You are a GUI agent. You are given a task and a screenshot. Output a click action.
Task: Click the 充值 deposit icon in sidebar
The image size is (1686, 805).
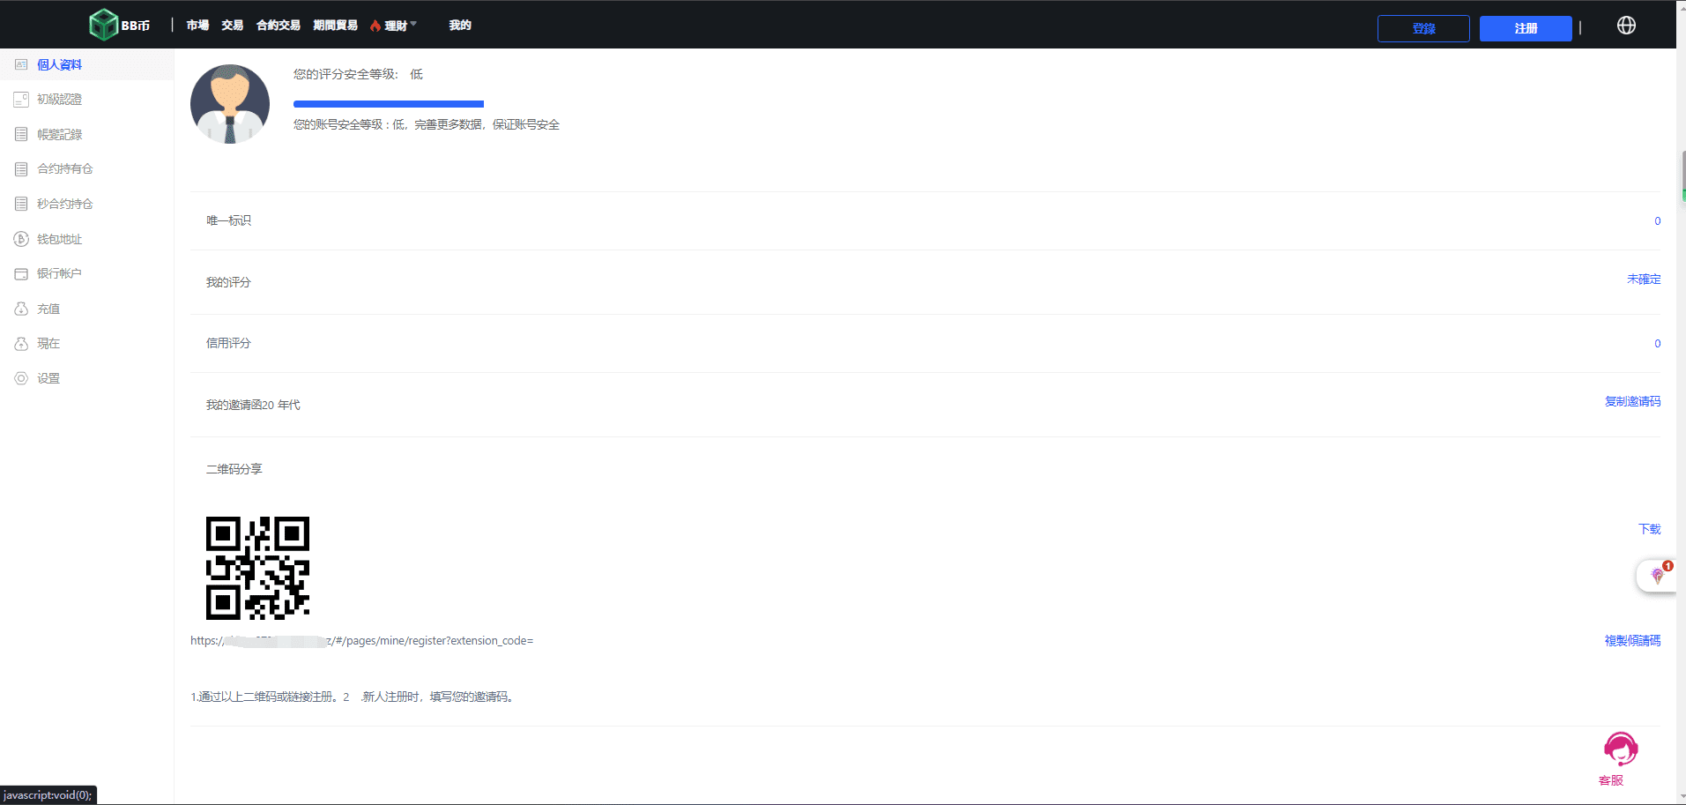pyautogui.click(x=21, y=309)
